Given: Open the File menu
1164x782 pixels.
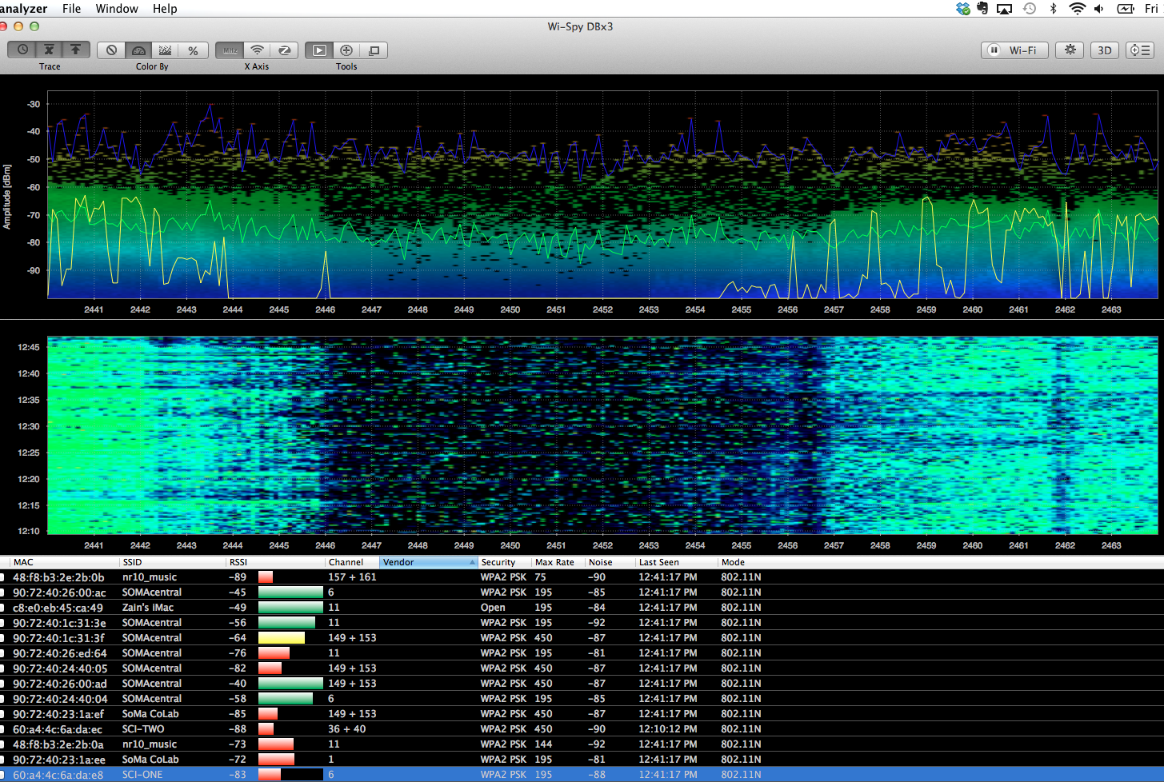Looking at the screenshot, I should (x=71, y=9).
